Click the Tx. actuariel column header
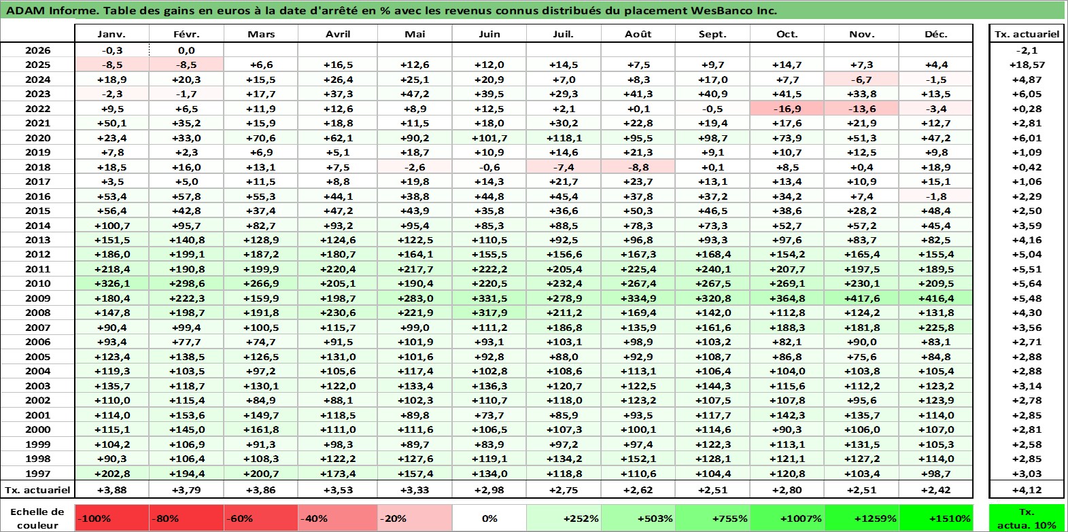This screenshot has width=1068, height=532. pos(1027,34)
